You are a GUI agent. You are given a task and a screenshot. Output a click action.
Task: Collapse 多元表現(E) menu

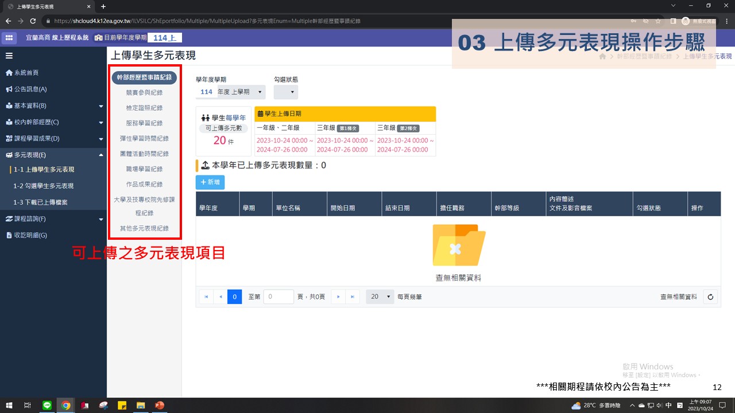click(53, 155)
